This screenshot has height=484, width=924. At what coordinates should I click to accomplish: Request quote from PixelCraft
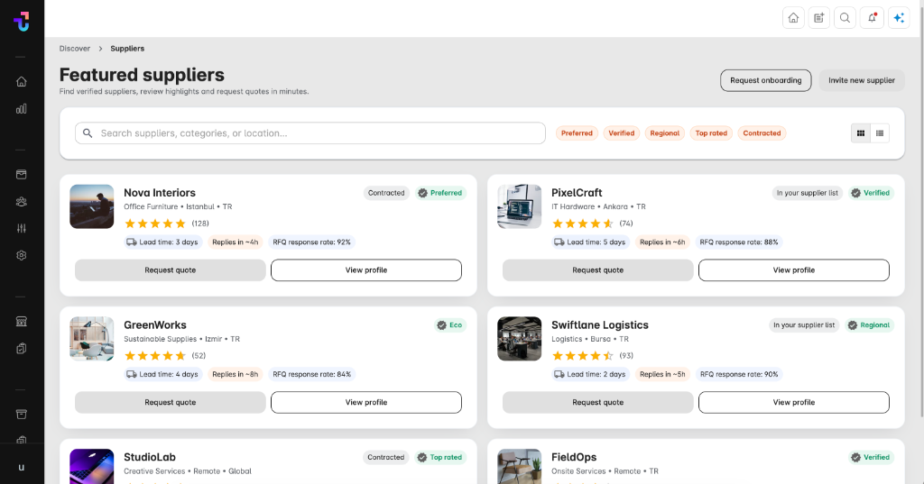tap(597, 270)
